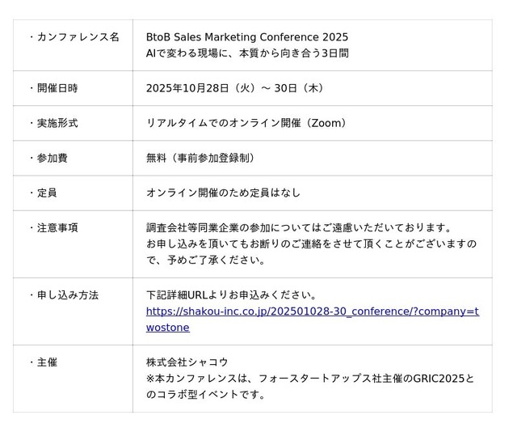Click the 注意事項 row label
The width and height of the screenshot is (517, 432).
click(x=57, y=227)
